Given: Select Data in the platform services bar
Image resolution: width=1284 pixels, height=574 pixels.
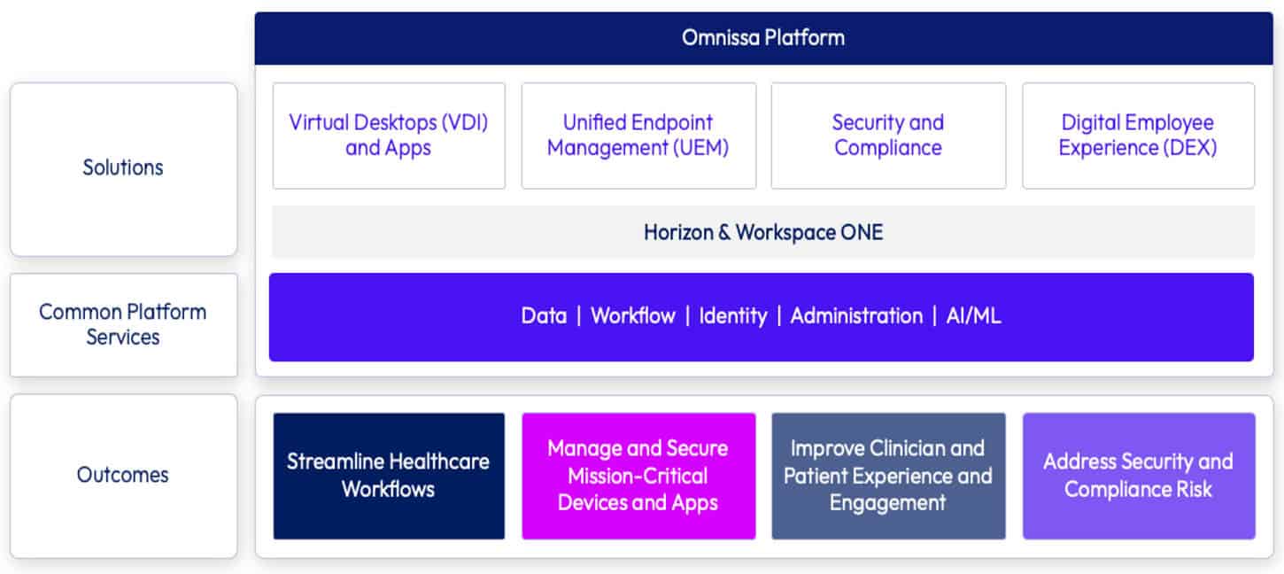Looking at the screenshot, I should click(x=544, y=316).
